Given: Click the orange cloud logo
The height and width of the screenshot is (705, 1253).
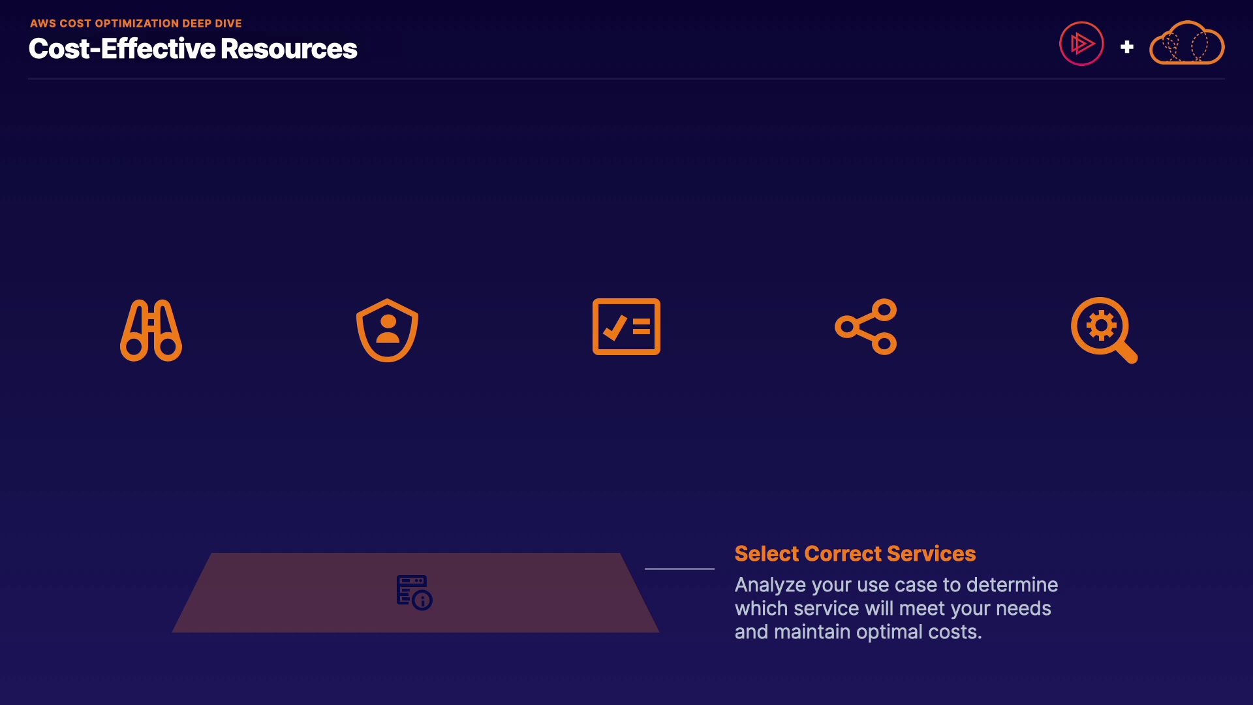Looking at the screenshot, I should click(1186, 44).
